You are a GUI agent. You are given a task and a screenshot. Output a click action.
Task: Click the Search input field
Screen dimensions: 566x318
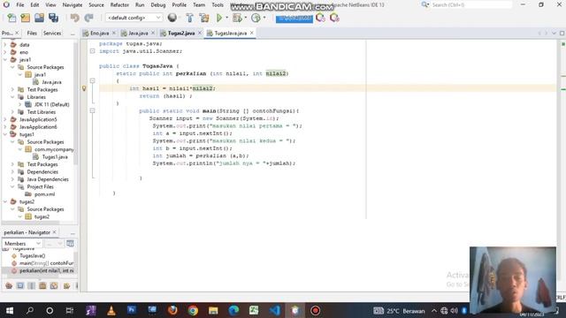point(471,4)
